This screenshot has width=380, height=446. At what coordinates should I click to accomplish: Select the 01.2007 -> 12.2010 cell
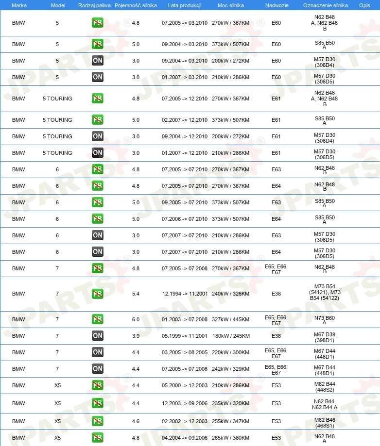coord(185,153)
